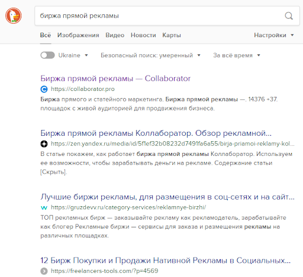The image size is (303, 277).
Task: Click snippet text starting ТОП рекламных бирж
Action: 163,227
